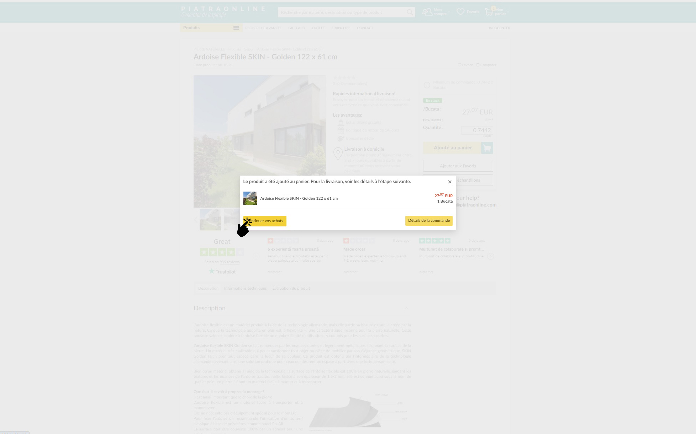The width and height of the screenshot is (696, 434).
Task: Click the five-star rating on the third review
Action: click(x=435, y=241)
